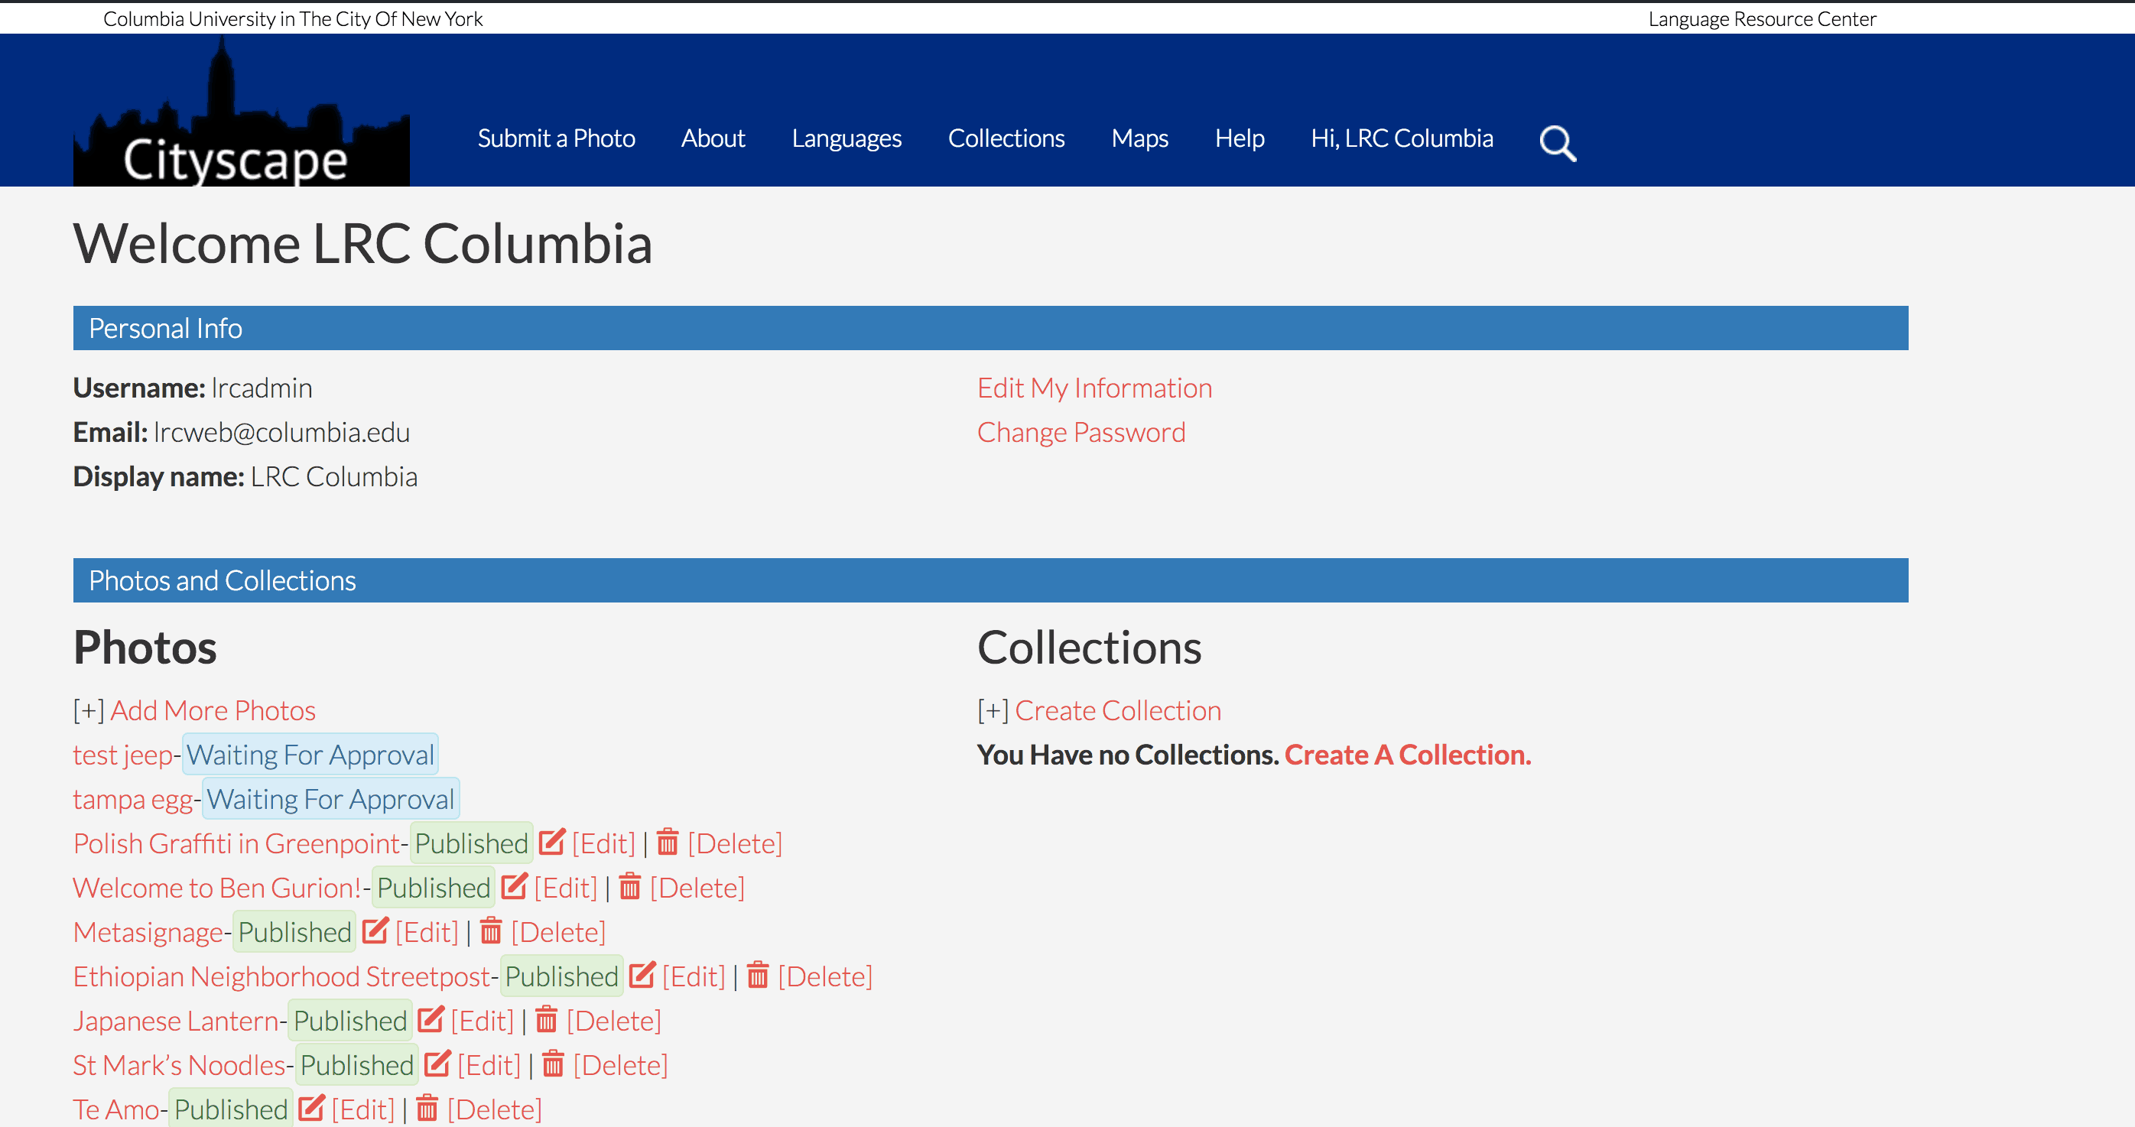
Task: Click edit pencil icon for St Mark's Noodles
Action: point(437,1064)
